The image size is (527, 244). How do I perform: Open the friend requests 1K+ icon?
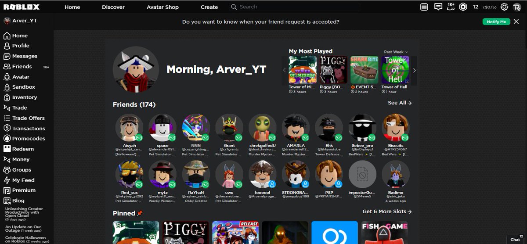coord(451,6)
